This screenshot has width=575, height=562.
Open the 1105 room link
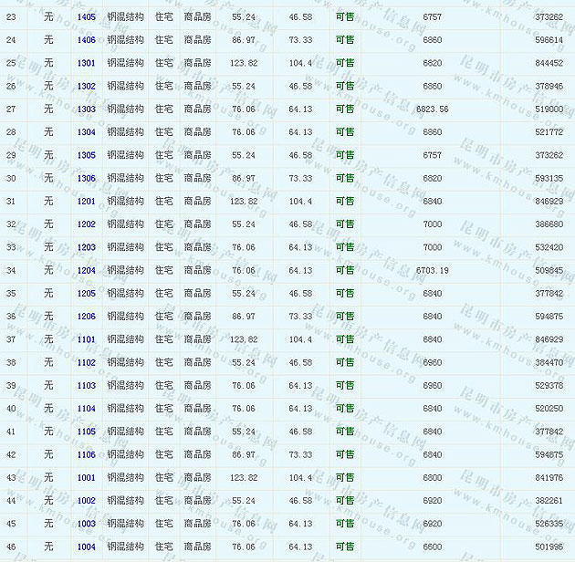[86, 432]
